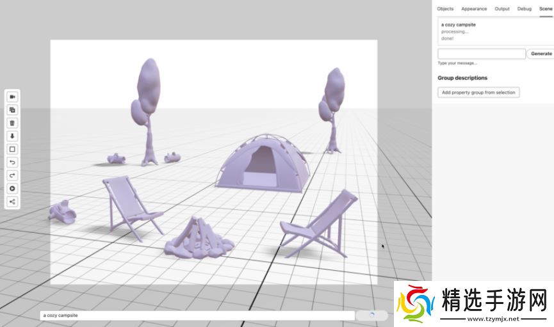Select the Output tab

(502, 9)
